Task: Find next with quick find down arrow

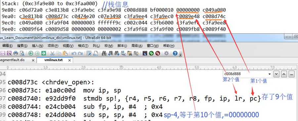Action: [x=277, y=74]
